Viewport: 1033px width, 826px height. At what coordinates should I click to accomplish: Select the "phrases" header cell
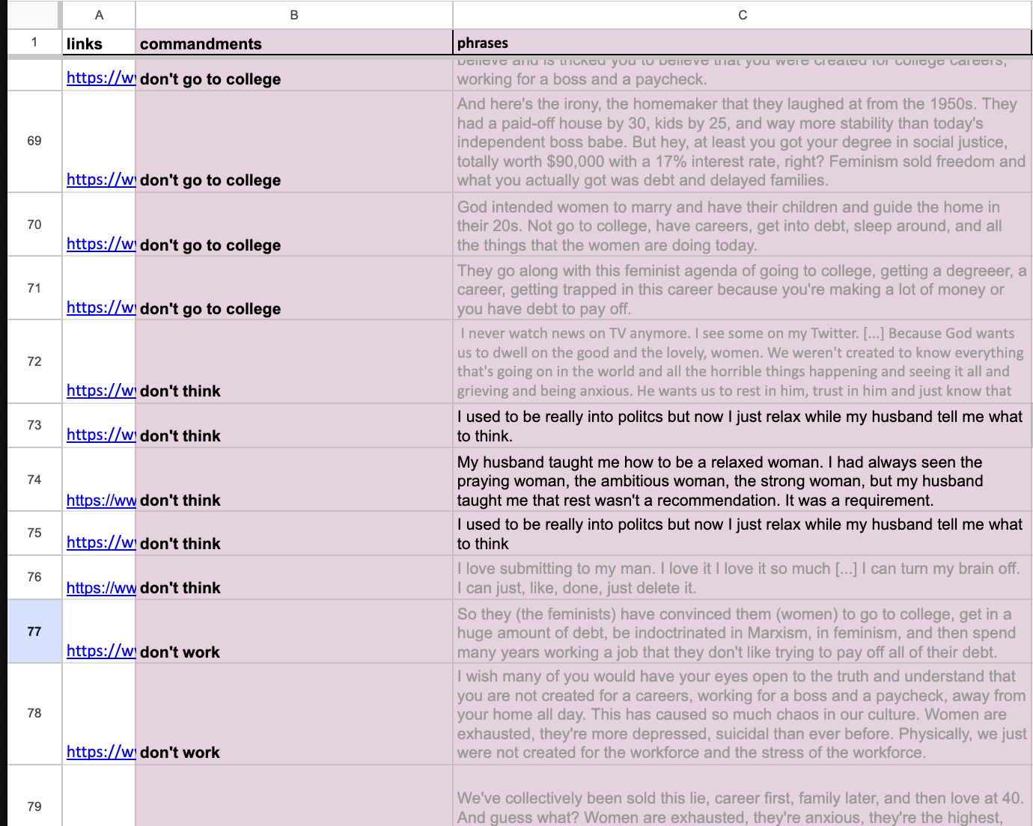coord(742,43)
